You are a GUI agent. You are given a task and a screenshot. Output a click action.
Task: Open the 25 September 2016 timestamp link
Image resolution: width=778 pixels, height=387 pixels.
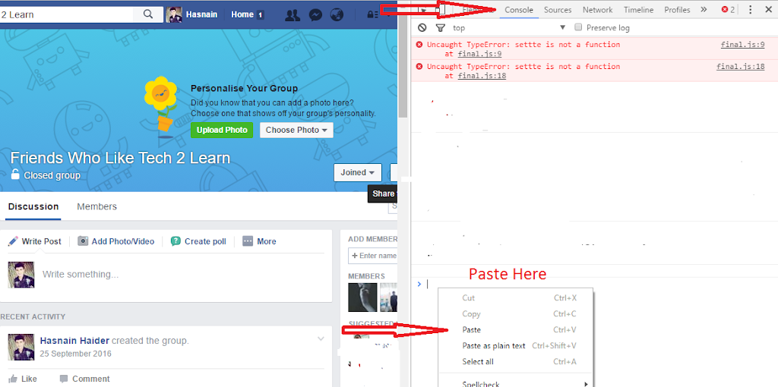tap(76, 354)
